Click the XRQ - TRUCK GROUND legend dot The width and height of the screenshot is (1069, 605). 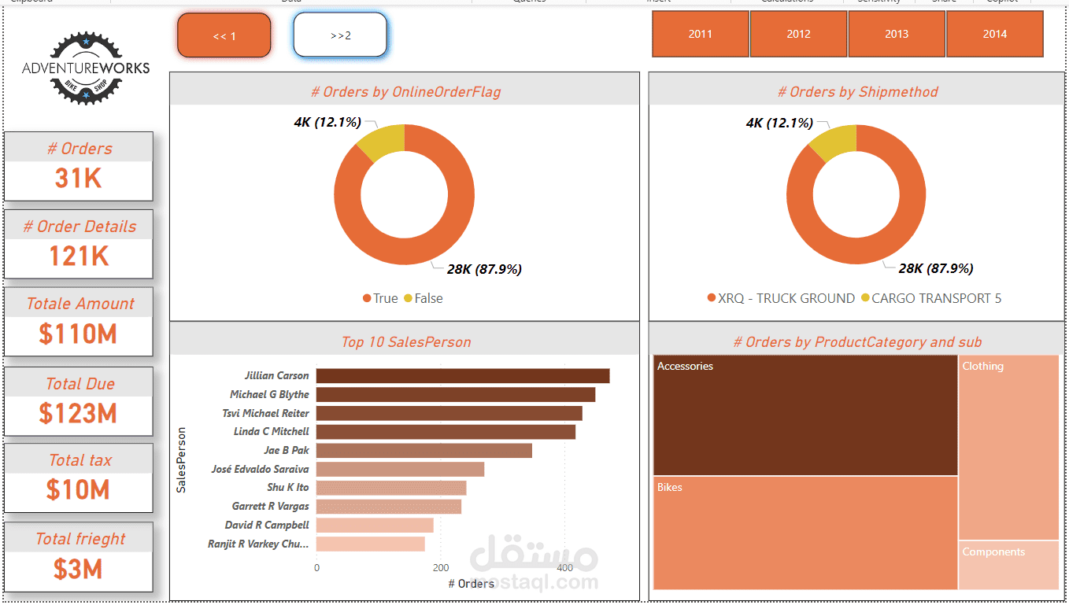click(711, 298)
